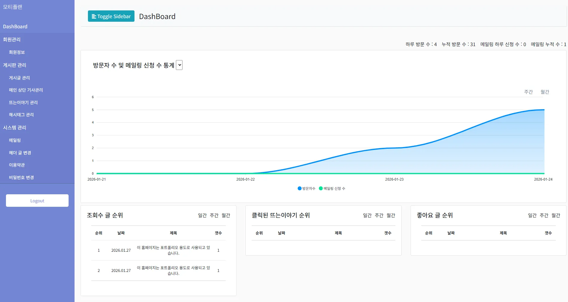Select 뜨는이야기 관리 in the sidebar
The height and width of the screenshot is (302, 568).
tap(23, 102)
